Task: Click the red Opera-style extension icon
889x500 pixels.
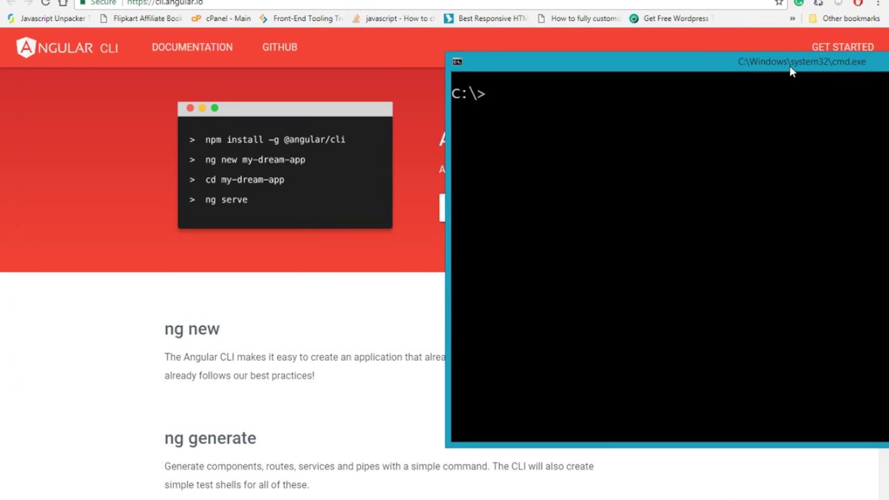Action: pyautogui.click(x=858, y=3)
